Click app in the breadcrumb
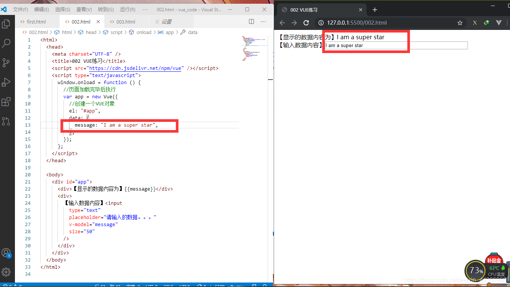Screen dimensions: 510x287 pos(170,32)
